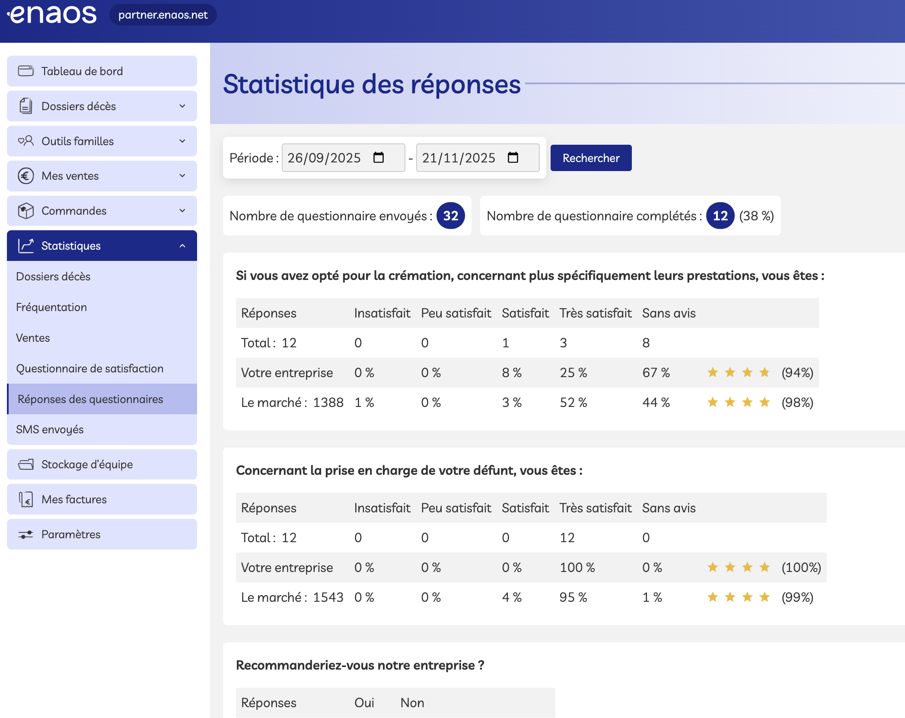Collapse the Statistiques section chevron

(182, 246)
